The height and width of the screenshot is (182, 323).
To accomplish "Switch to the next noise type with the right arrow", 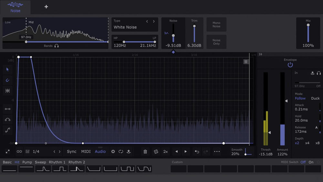I will point(154,21).
